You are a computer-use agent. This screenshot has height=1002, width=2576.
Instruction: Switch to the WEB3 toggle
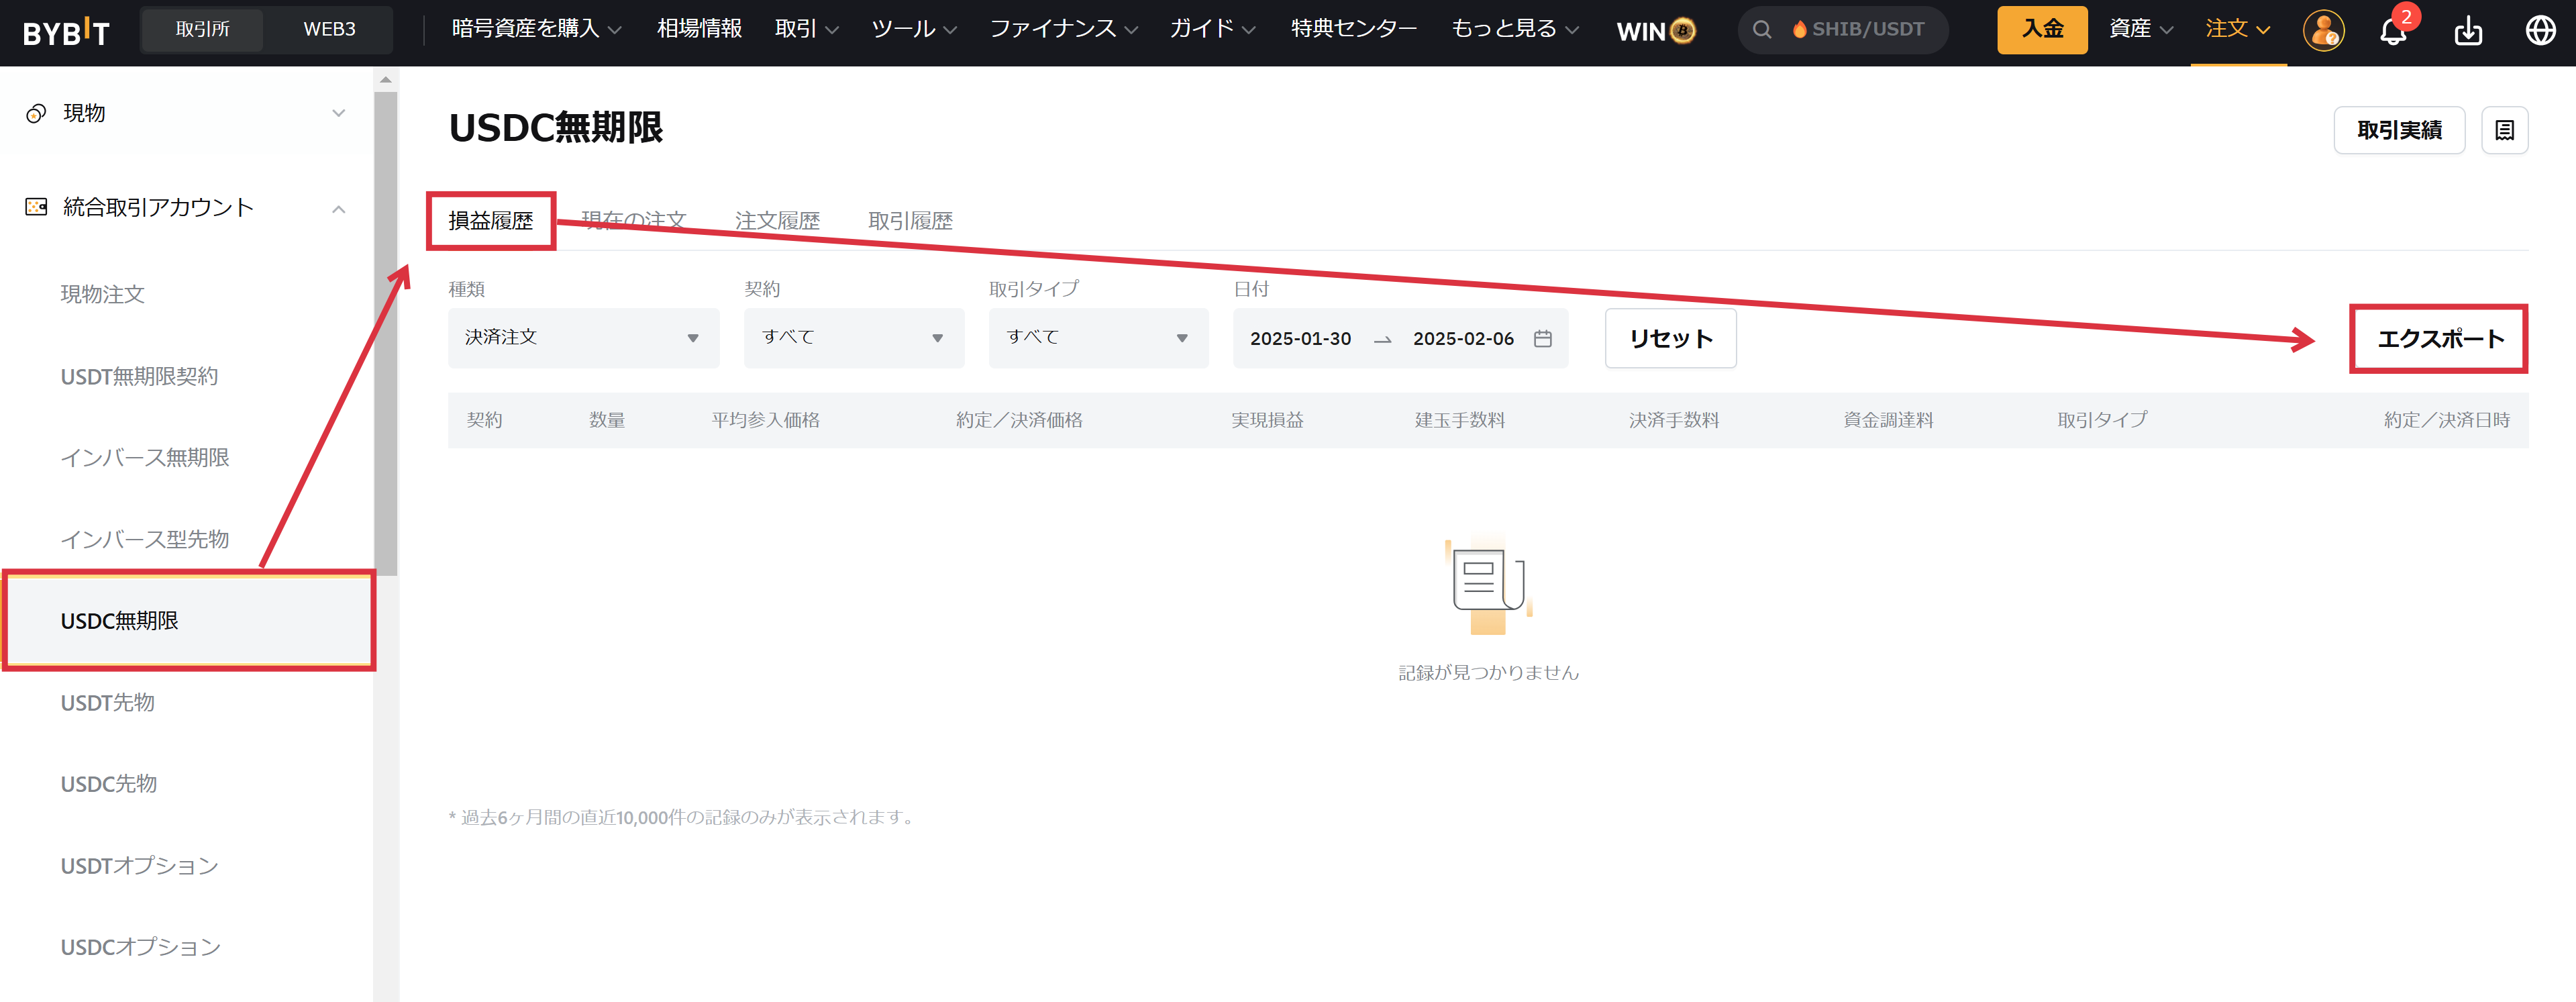329,30
